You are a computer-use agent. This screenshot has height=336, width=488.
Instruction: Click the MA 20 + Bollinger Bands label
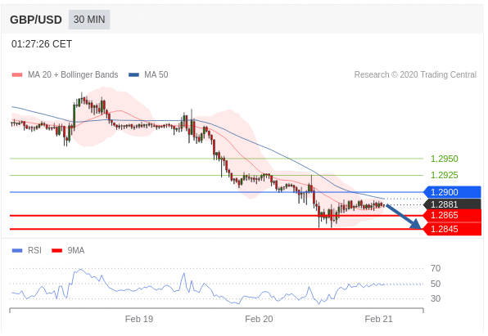[x=73, y=75]
